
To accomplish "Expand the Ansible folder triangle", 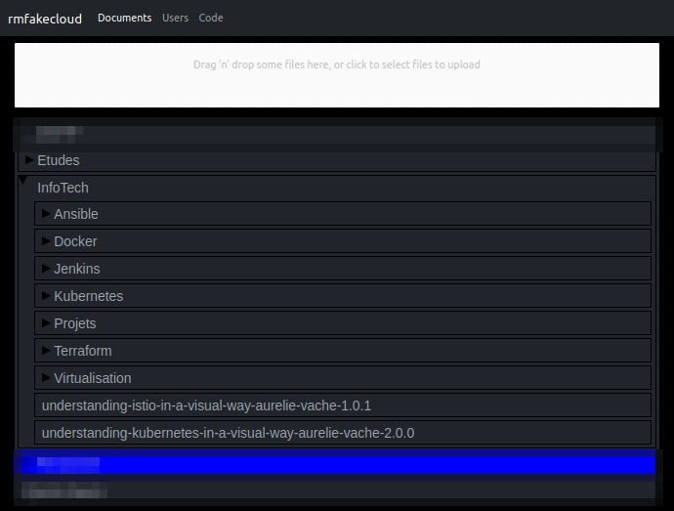I will tap(46, 213).
